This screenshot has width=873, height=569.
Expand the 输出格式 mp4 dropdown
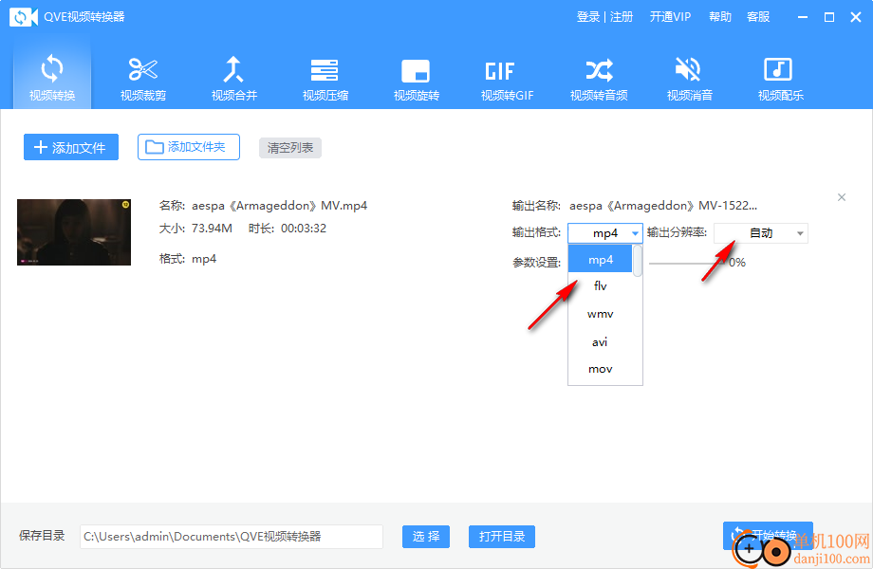click(x=605, y=233)
